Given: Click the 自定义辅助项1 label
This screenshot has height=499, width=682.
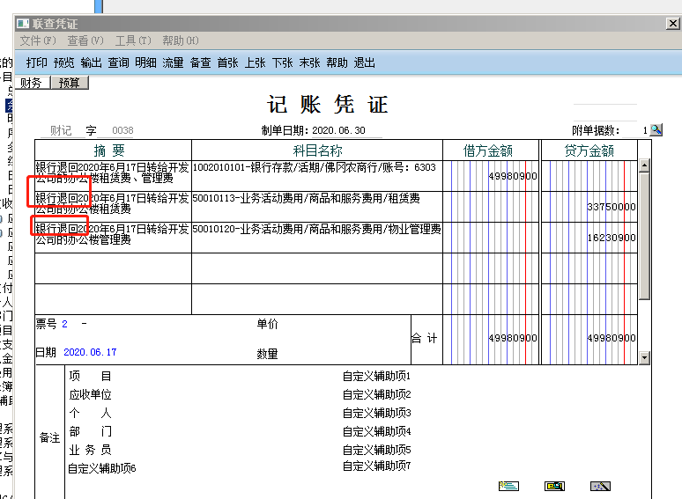Looking at the screenshot, I should (x=376, y=376).
